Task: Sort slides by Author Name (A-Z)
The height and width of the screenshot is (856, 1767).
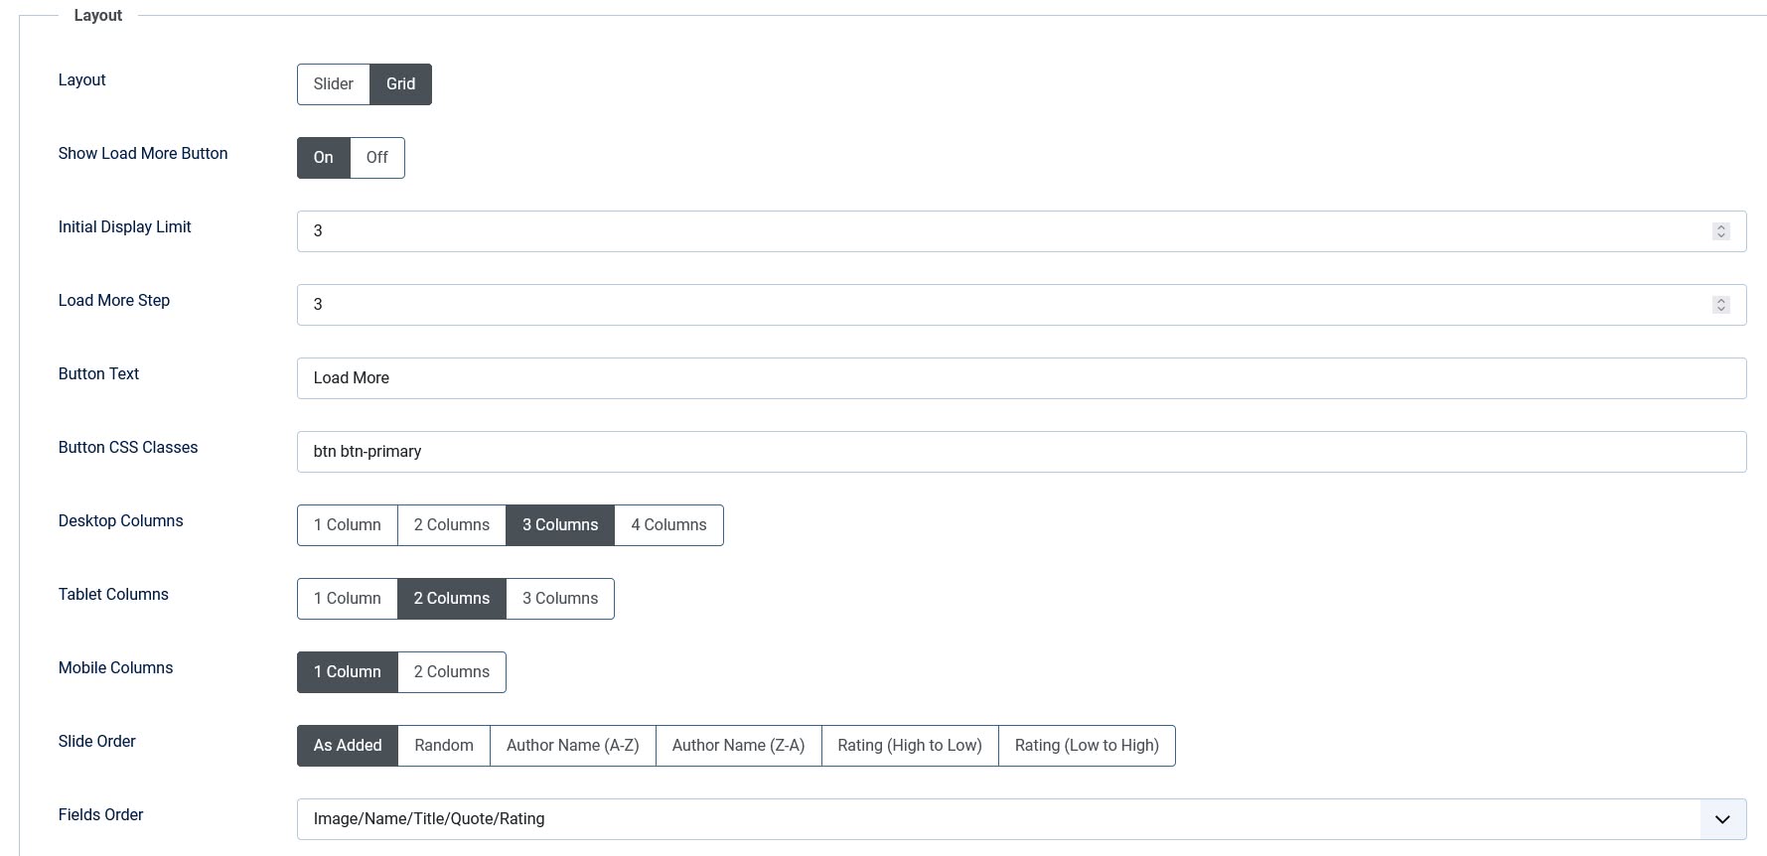Action: click(572, 746)
